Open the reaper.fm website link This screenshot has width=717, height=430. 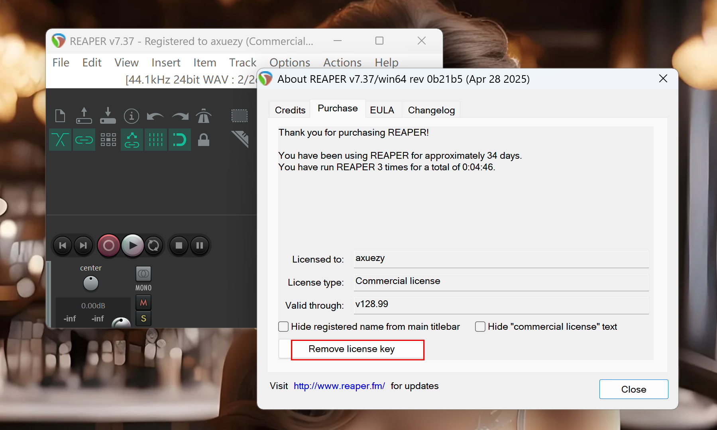coord(339,386)
